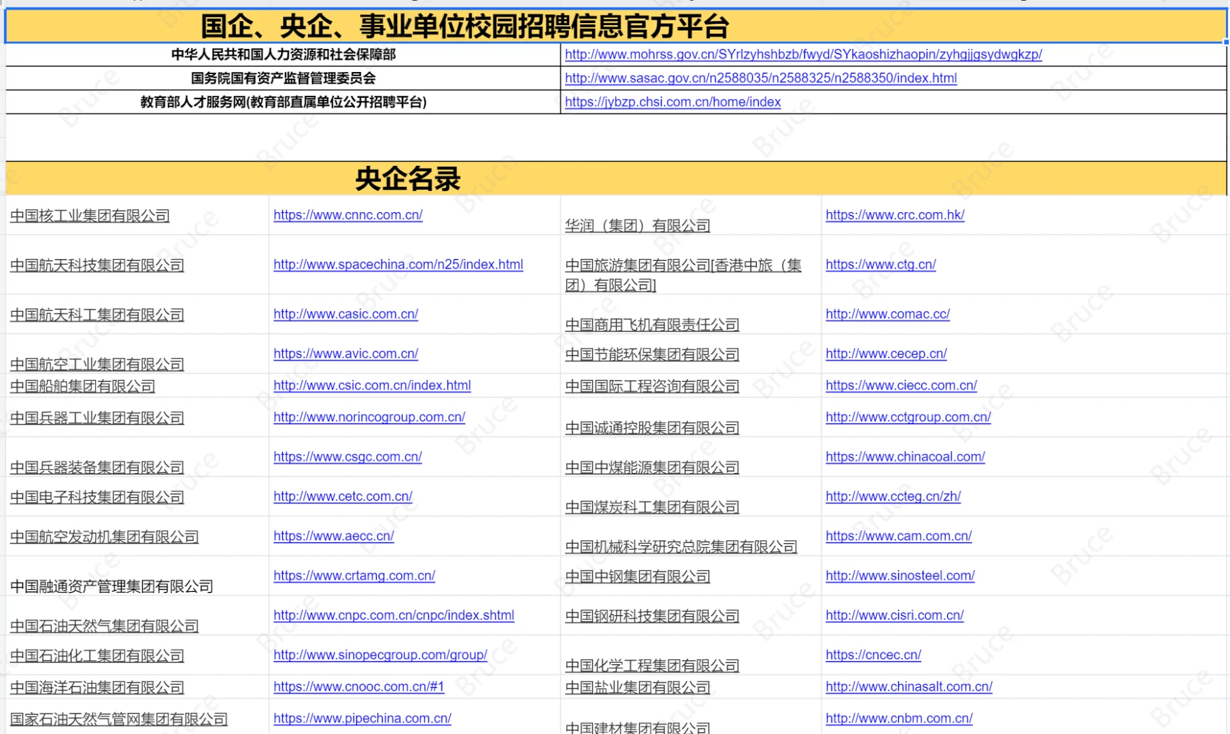The image size is (1230, 734).
Task: Open the www.ctg.cn link
Action: coord(881,264)
